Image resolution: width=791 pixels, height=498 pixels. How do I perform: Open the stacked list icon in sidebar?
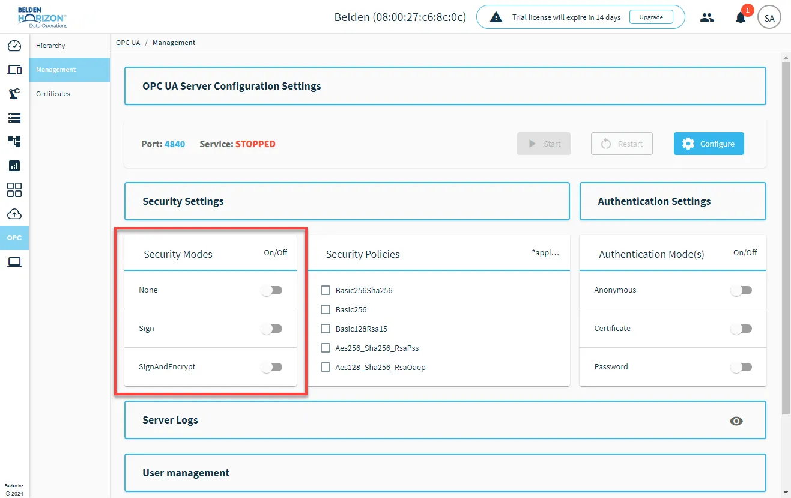pos(14,118)
